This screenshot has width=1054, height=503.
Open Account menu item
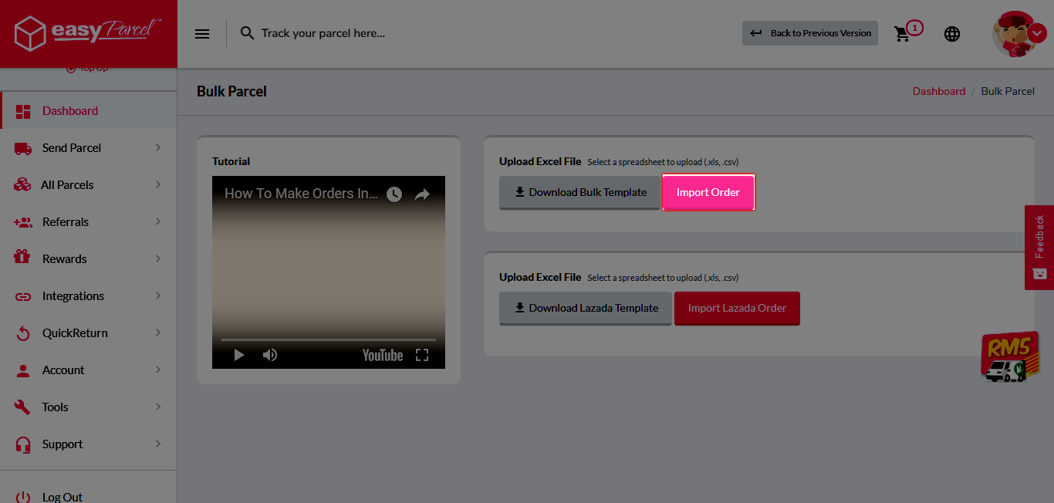89,370
